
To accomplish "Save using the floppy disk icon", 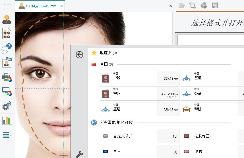I will (215, 5).
